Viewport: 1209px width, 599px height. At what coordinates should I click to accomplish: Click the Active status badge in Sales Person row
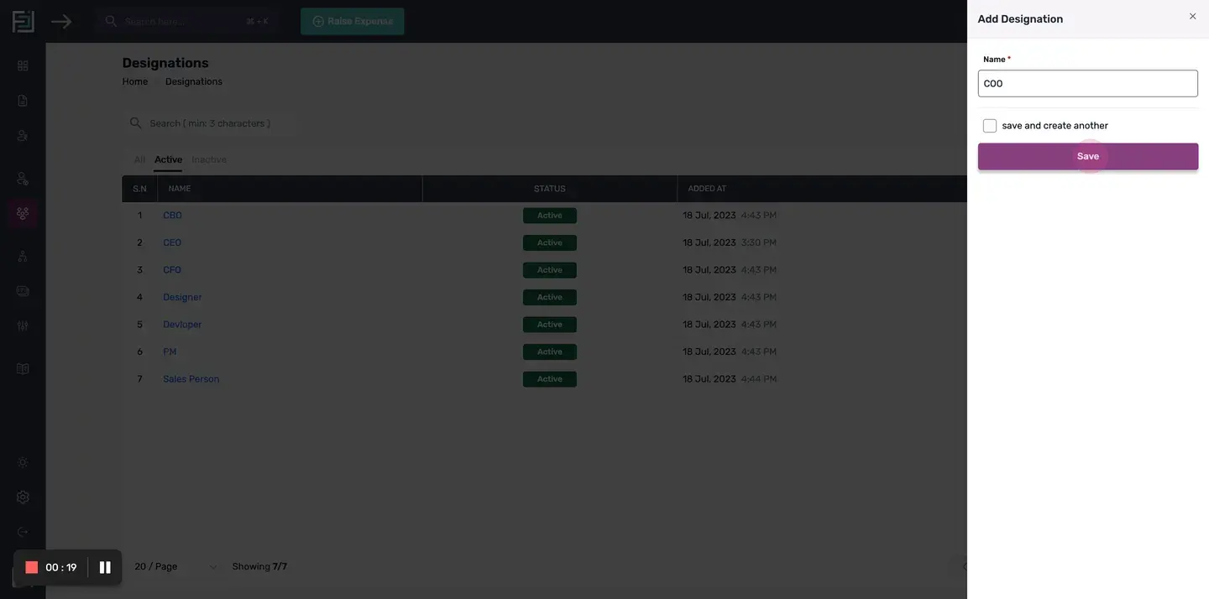coord(550,379)
